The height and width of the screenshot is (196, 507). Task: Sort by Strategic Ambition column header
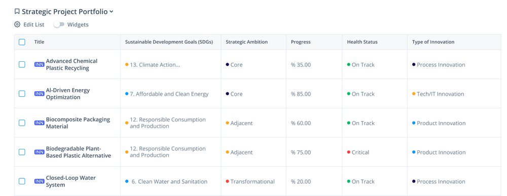247,42
